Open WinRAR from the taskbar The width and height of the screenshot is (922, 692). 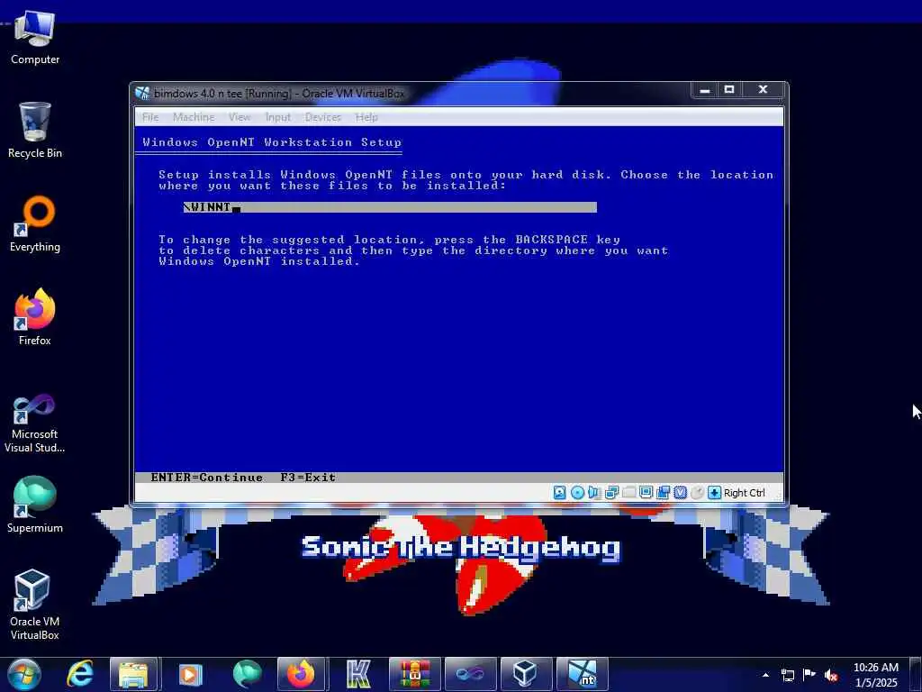[415, 674]
